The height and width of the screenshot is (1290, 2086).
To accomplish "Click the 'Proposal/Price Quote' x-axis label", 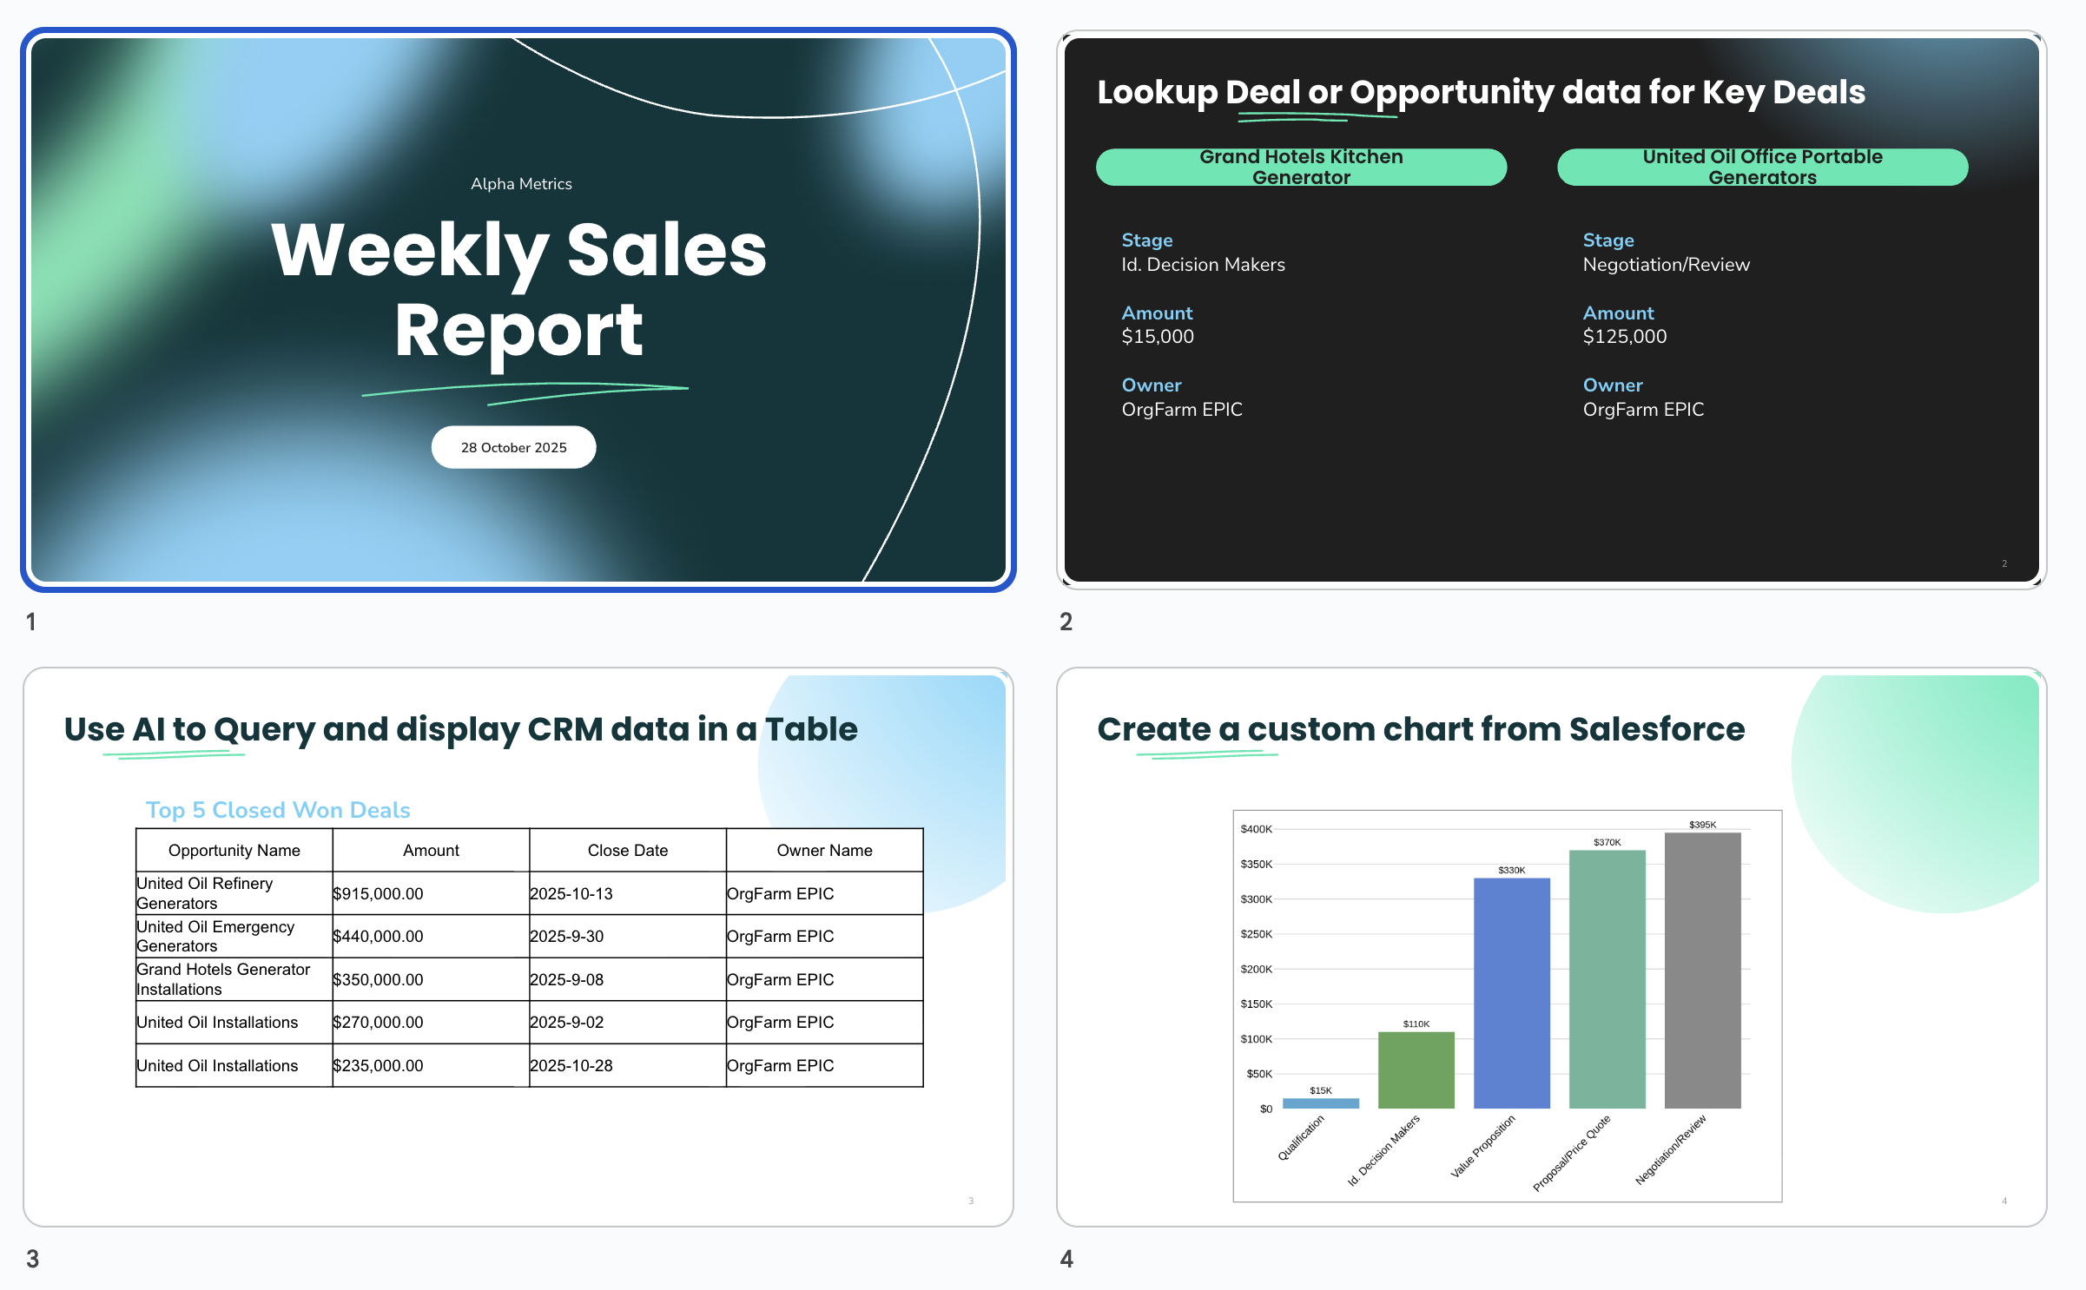I will pyautogui.click(x=1571, y=1153).
